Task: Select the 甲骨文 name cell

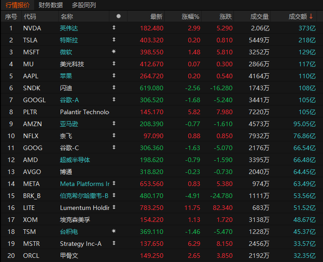Action: point(69,256)
